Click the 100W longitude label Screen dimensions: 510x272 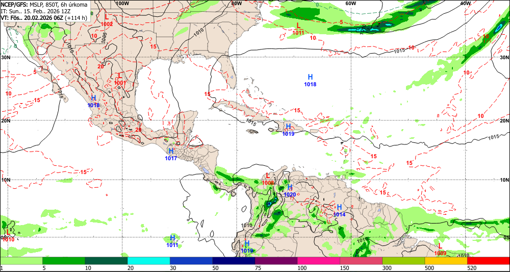click(x=122, y=3)
